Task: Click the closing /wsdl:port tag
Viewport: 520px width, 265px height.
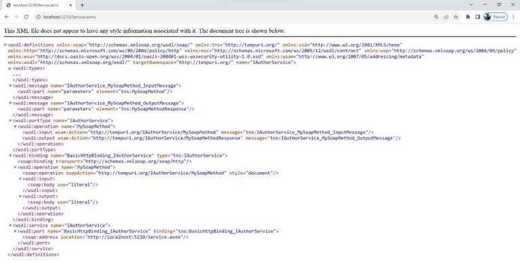Action: 34,243
